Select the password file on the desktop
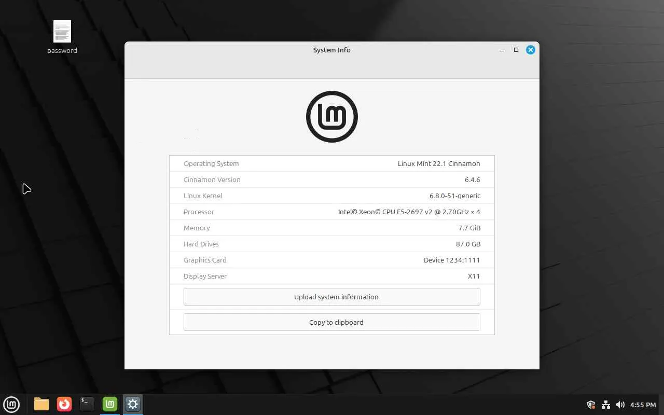Image resolution: width=664 pixels, height=415 pixels. [62, 37]
